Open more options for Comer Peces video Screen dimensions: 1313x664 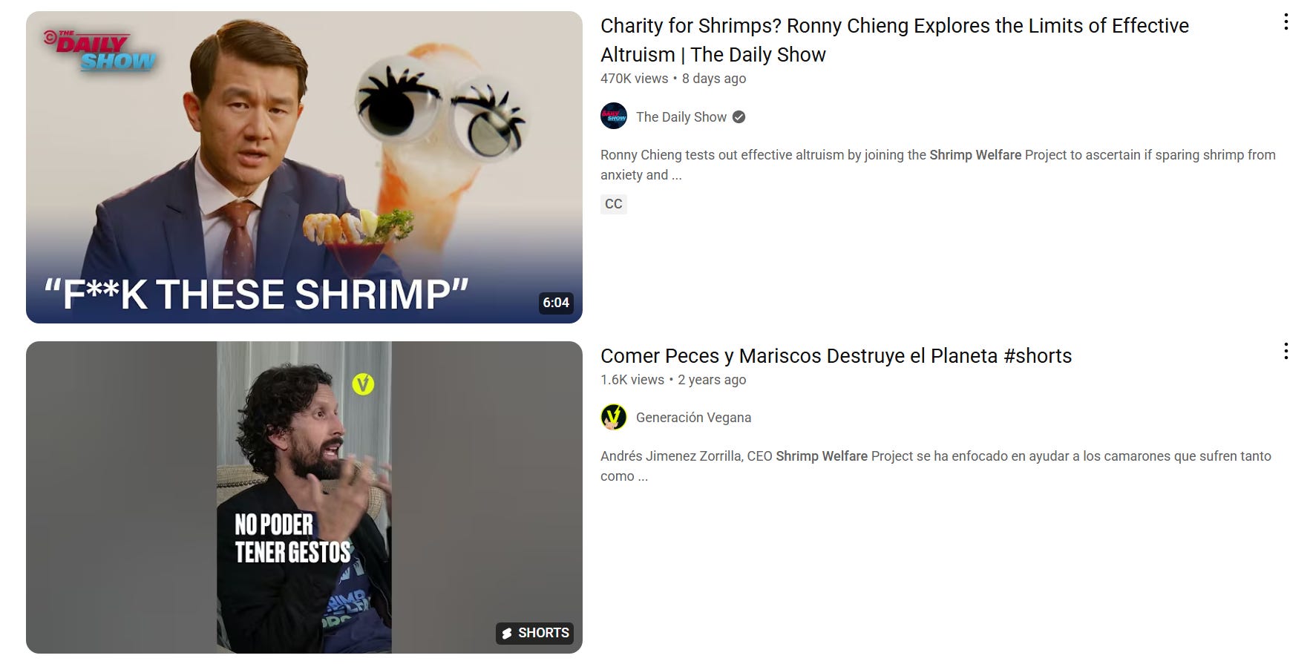click(x=1286, y=351)
